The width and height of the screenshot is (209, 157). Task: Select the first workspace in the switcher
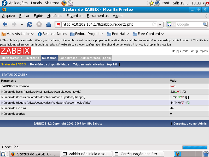click(x=178, y=154)
